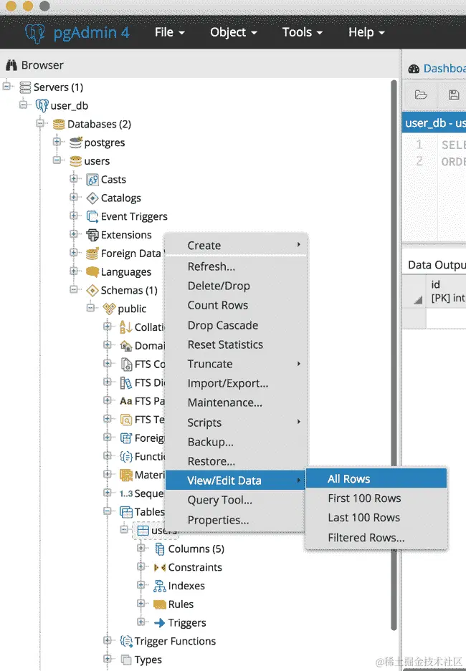Open Properties... from context menu

click(236, 521)
